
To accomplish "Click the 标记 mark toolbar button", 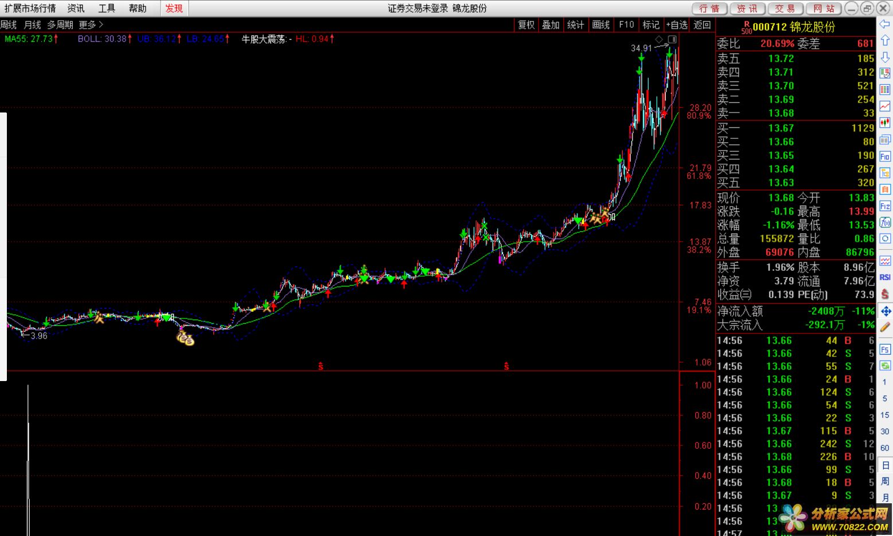I will [x=651, y=25].
